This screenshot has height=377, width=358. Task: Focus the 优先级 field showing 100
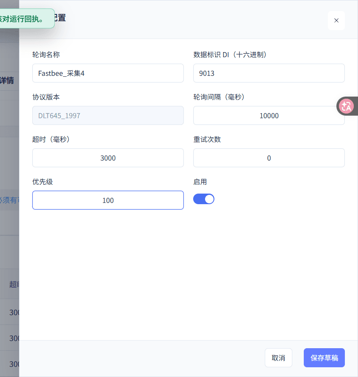pyautogui.click(x=108, y=200)
